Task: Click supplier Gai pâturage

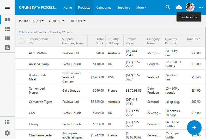Action: point(71,91)
